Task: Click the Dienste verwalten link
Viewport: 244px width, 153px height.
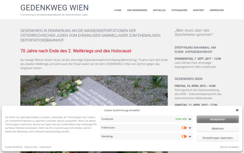Action: point(229,147)
